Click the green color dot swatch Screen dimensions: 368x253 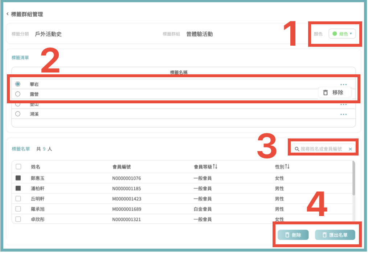(335, 34)
